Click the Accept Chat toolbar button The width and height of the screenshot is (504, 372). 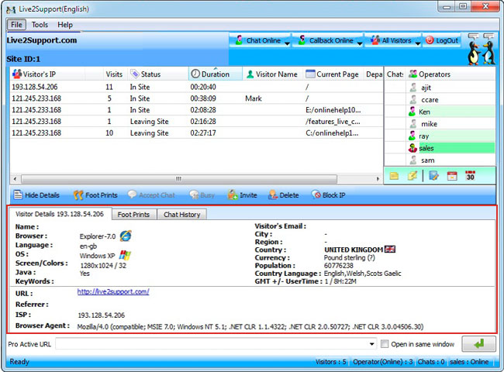pos(151,195)
